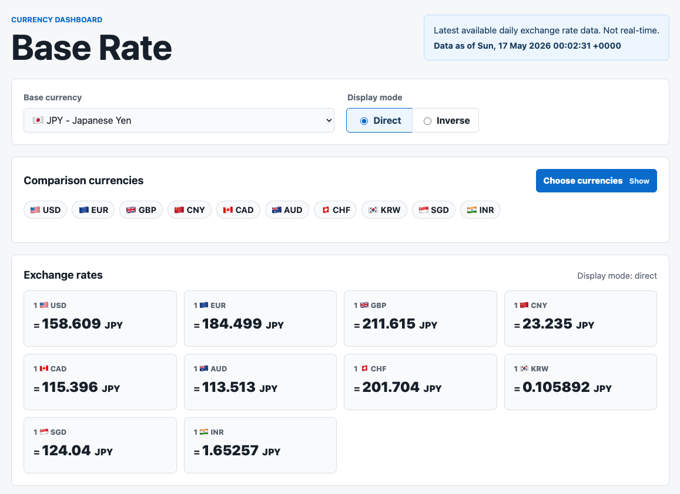Expand Choose currencies panel
This screenshot has width=680, height=494.
[597, 181]
